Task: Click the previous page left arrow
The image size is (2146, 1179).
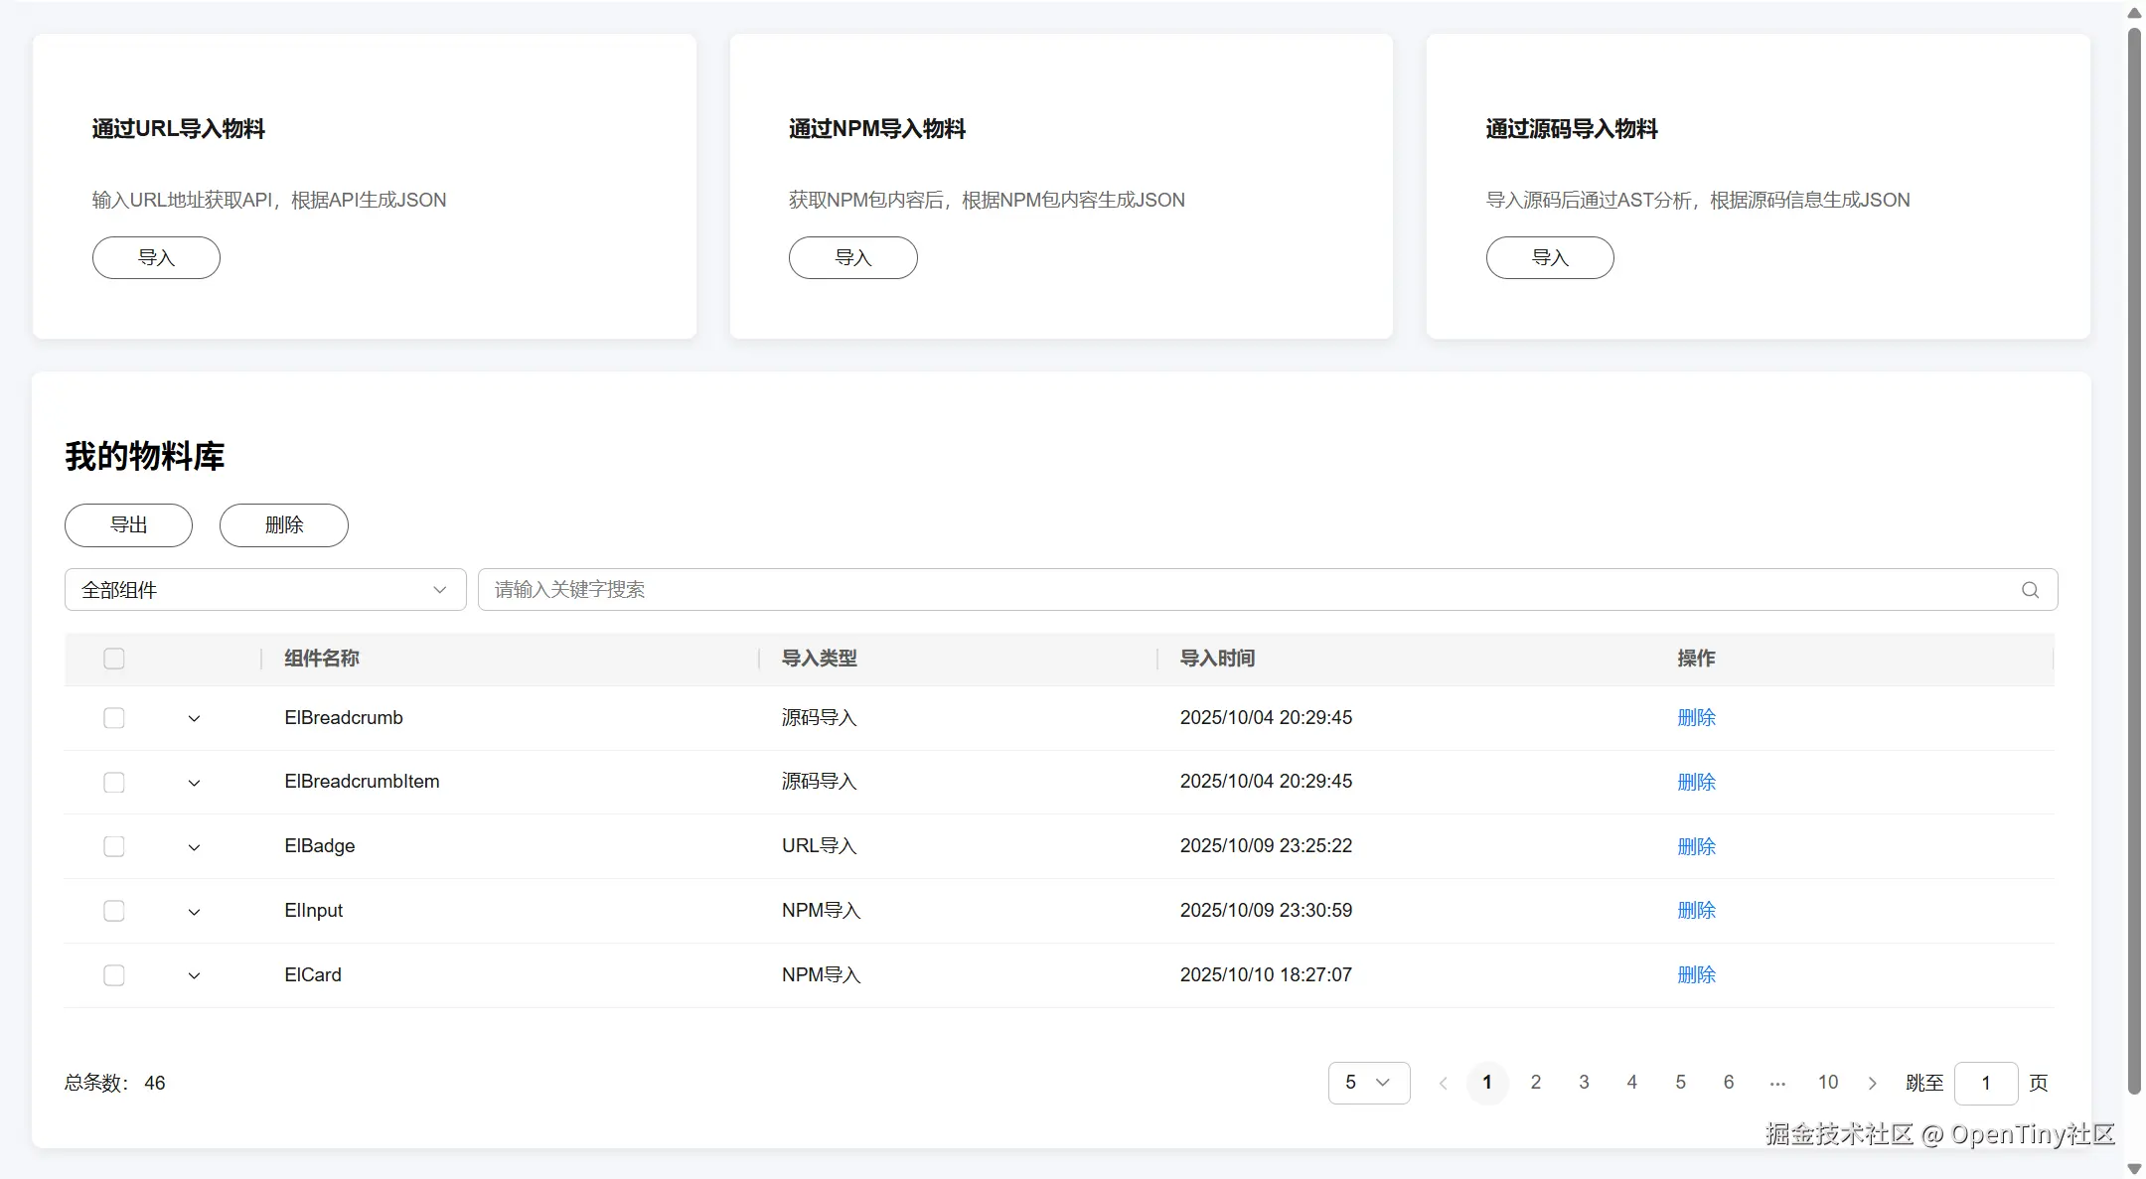Action: click(x=1444, y=1084)
